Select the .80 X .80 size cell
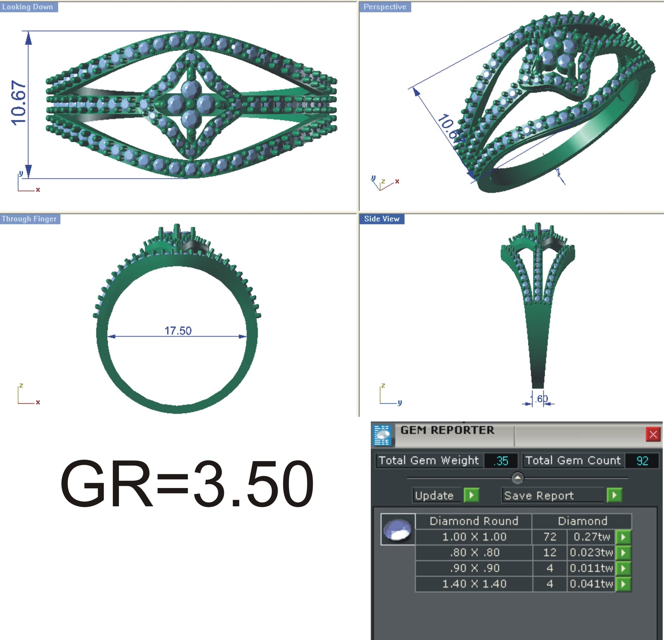664x640 pixels. coord(474,552)
